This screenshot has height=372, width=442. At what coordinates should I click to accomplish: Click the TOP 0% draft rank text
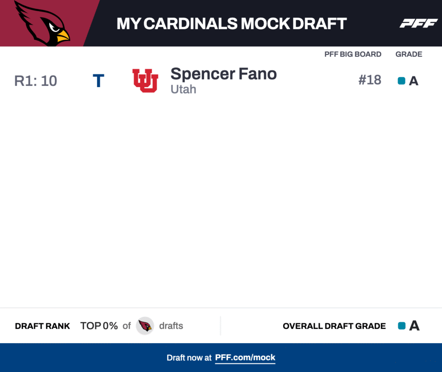point(99,326)
